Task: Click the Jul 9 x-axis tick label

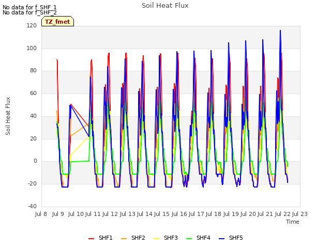Action: click(x=58, y=214)
